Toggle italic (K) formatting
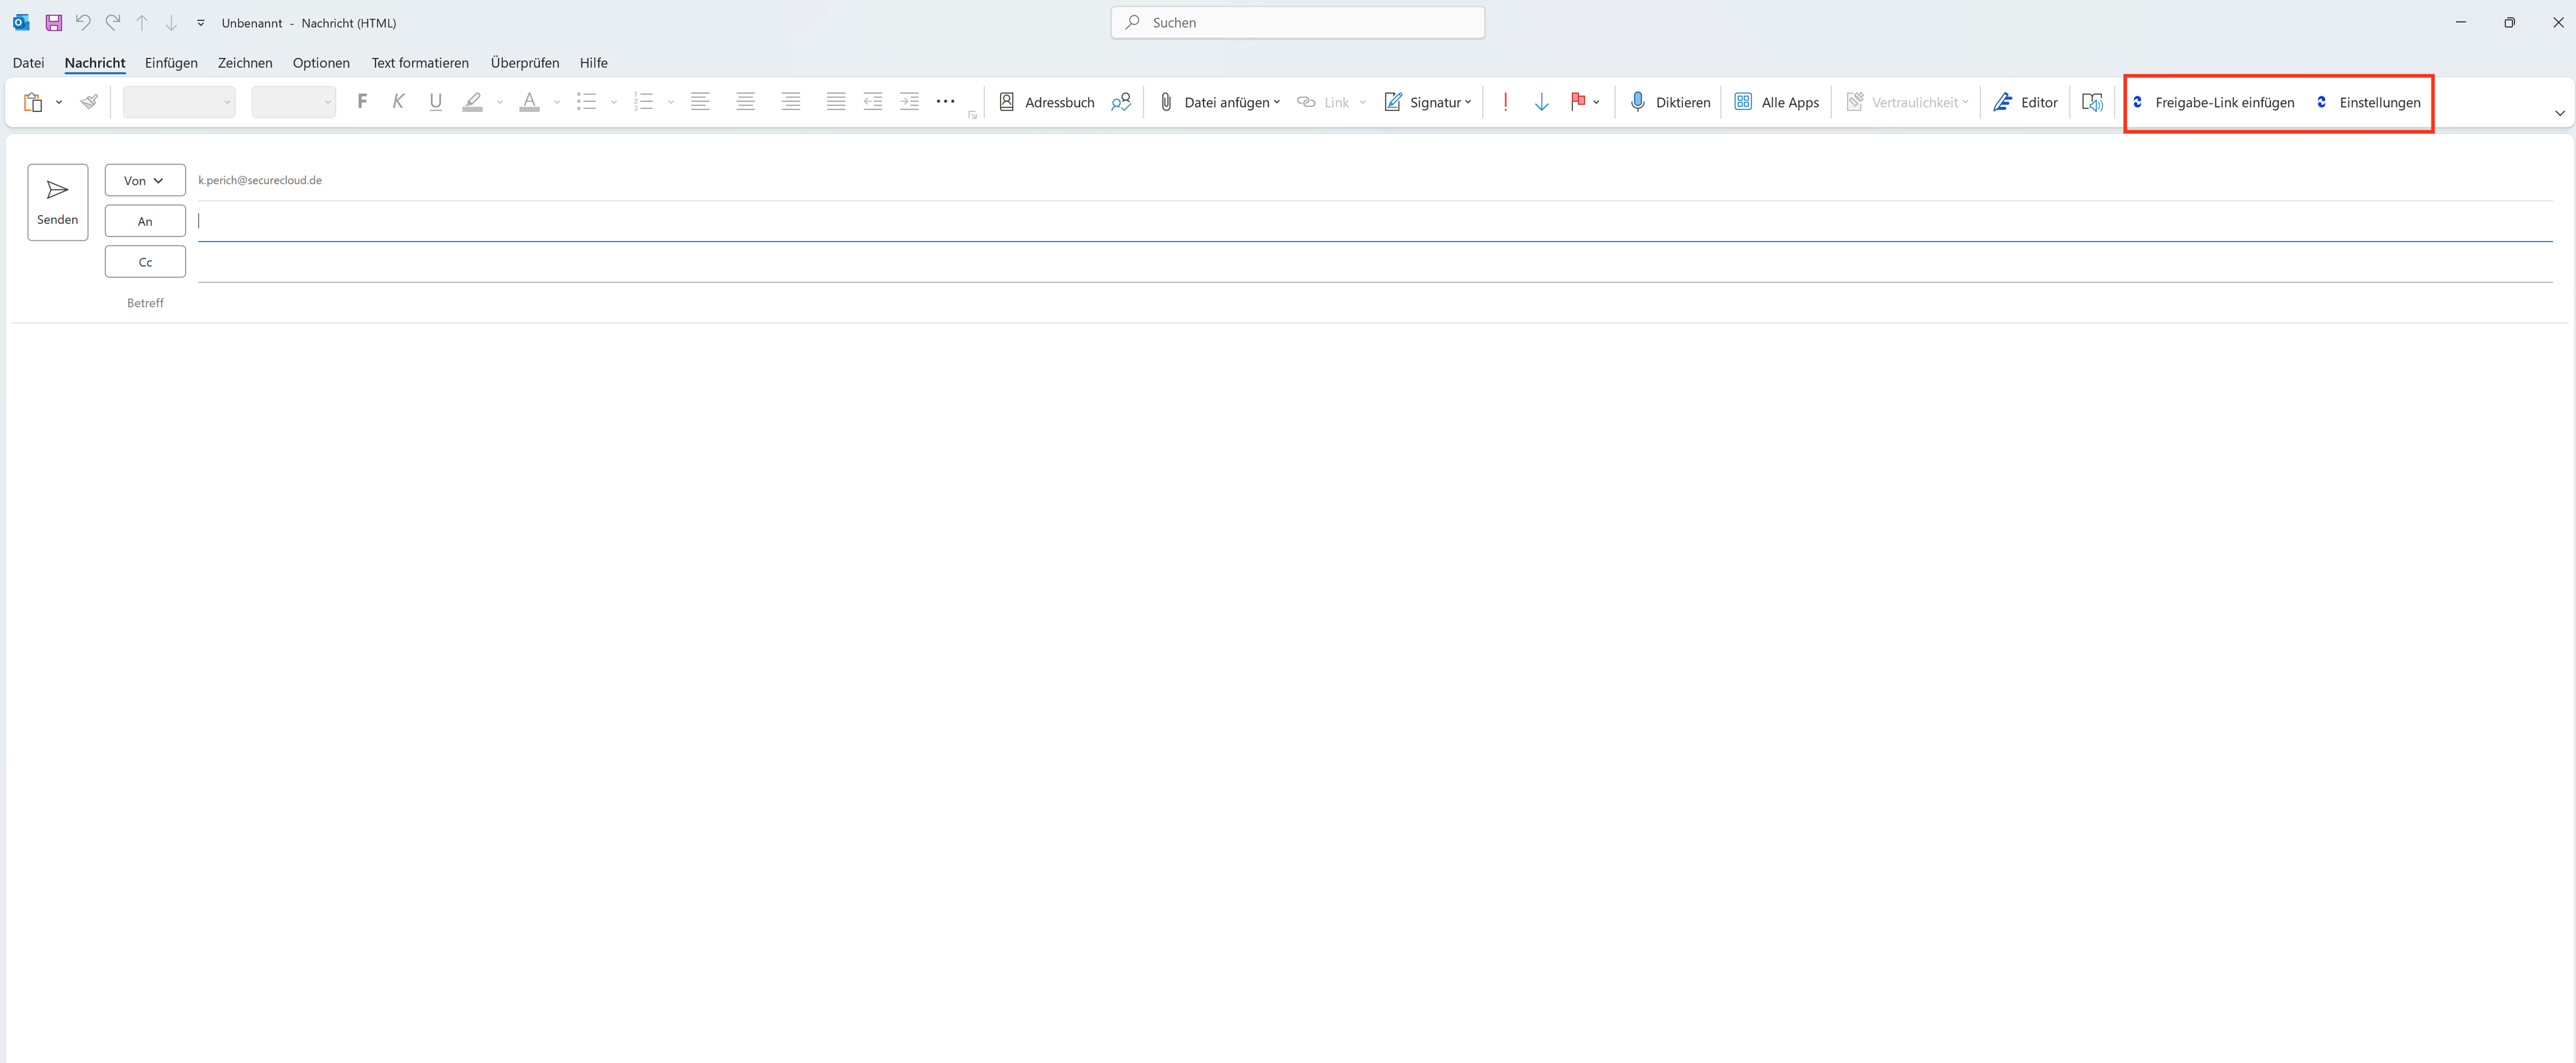 [398, 101]
